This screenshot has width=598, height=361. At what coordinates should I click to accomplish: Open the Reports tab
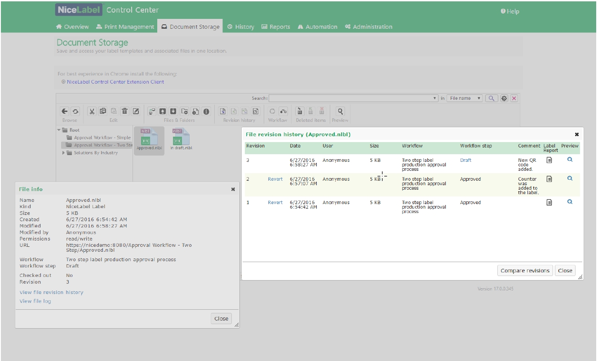coord(276,27)
